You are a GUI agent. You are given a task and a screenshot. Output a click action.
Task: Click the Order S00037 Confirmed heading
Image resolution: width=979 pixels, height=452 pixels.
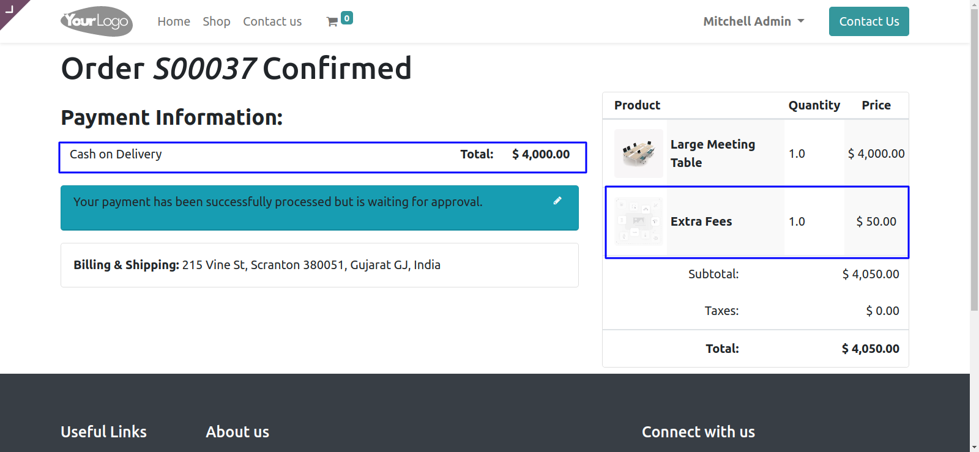click(236, 68)
